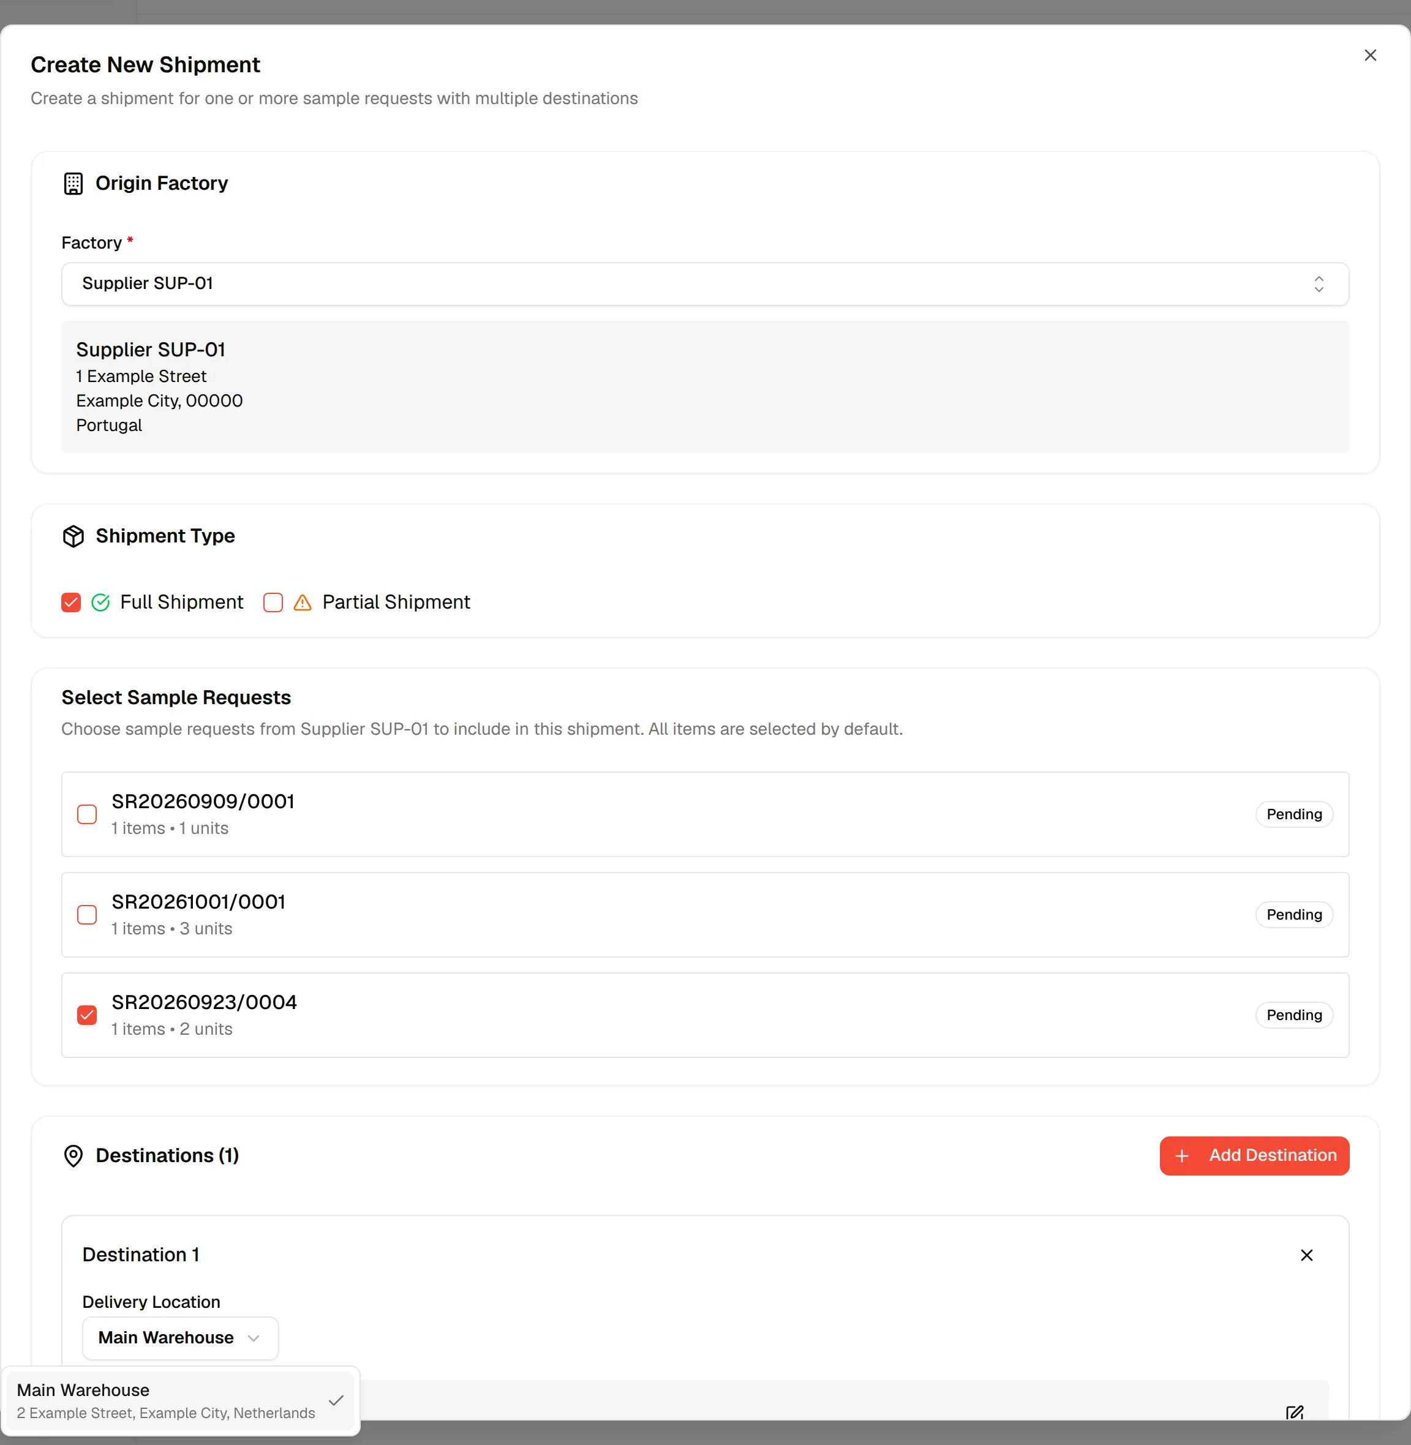Click the SR20261001/0001 request title
Image resolution: width=1411 pixels, height=1445 pixels.
(198, 902)
